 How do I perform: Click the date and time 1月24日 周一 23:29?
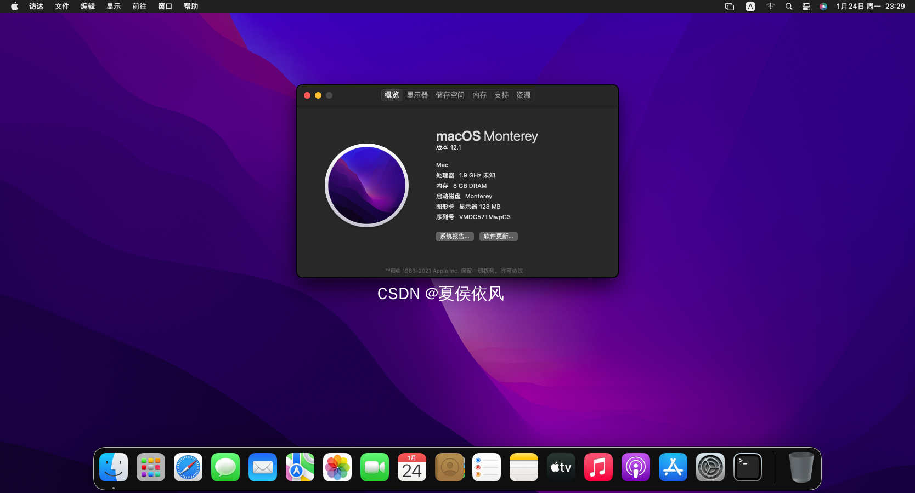coord(871,7)
